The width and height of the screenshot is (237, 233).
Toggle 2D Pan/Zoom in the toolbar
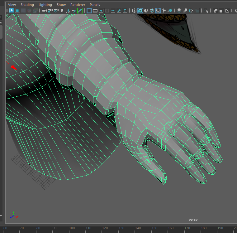74,11
